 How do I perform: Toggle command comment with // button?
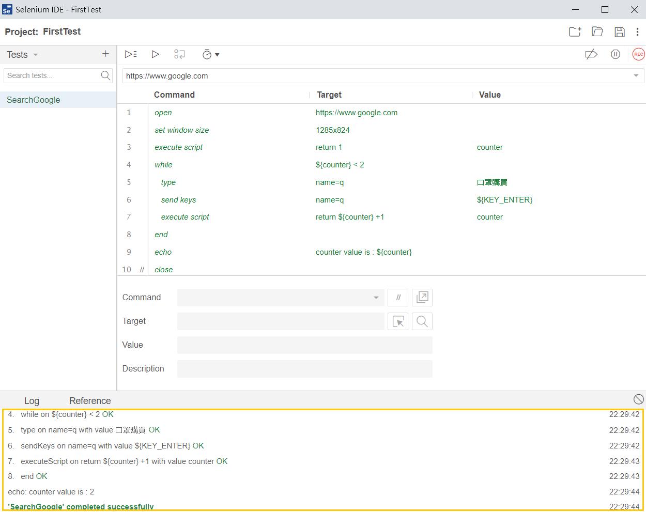pos(398,298)
